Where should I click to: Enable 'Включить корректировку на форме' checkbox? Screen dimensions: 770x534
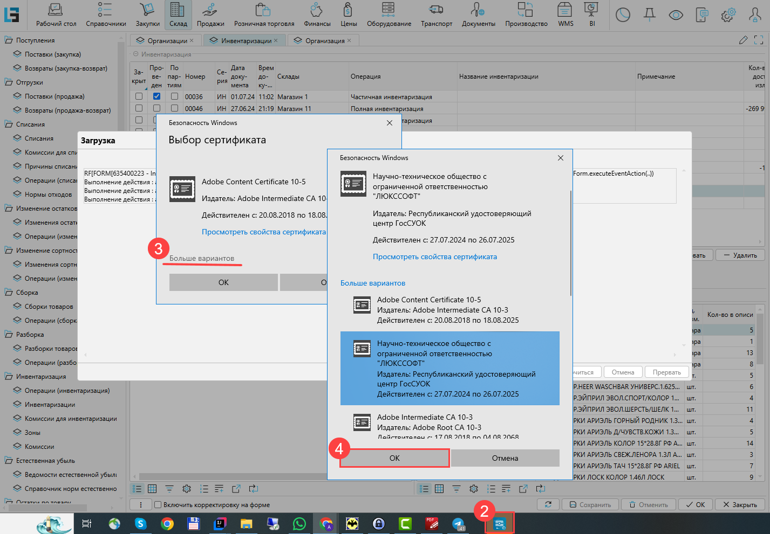(158, 505)
